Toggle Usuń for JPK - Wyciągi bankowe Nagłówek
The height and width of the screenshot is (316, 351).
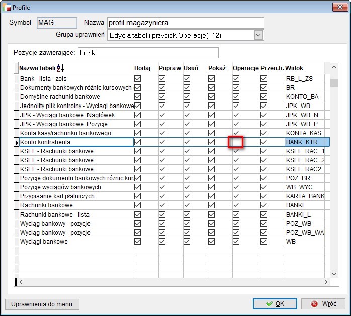[187, 115]
